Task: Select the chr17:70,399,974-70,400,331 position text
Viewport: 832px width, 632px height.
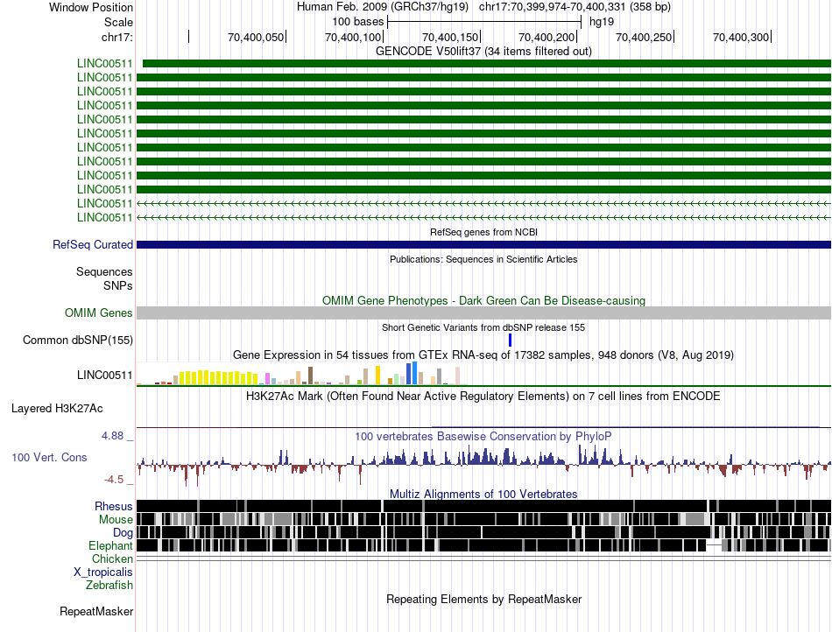Action: 575,7
